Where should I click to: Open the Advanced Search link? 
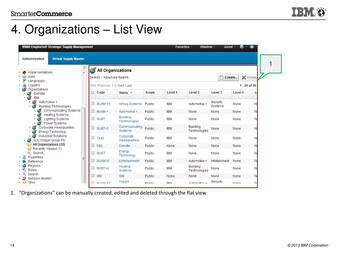[x=116, y=77]
